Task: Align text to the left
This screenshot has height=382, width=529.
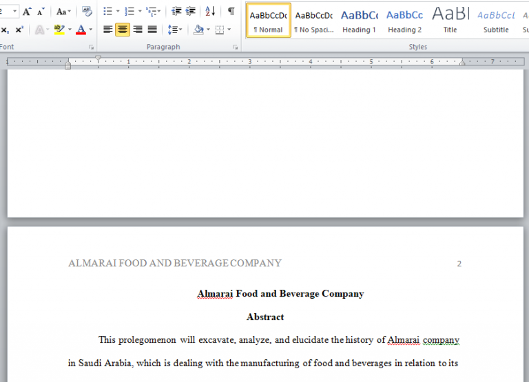Action: tap(107, 30)
